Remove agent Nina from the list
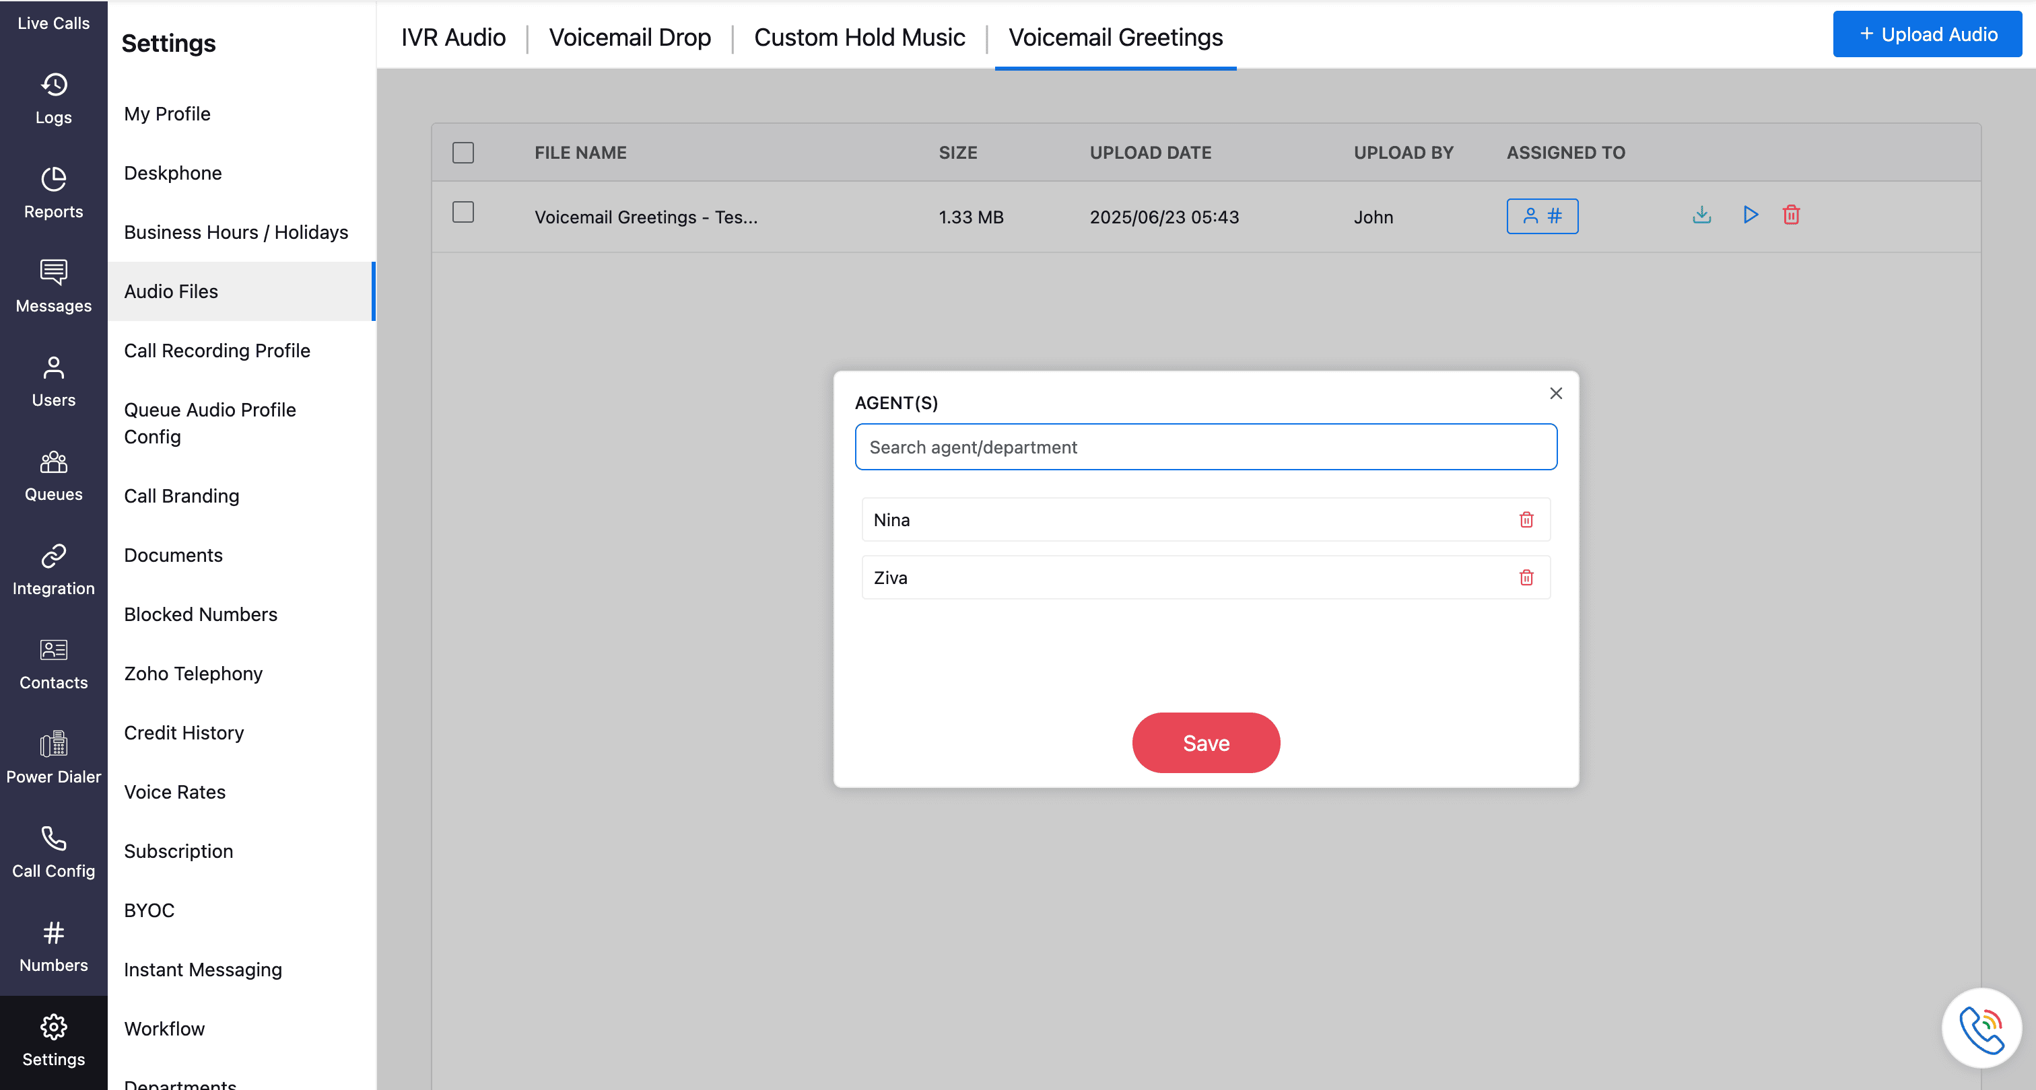Image resolution: width=2036 pixels, height=1090 pixels. pos(1526,519)
